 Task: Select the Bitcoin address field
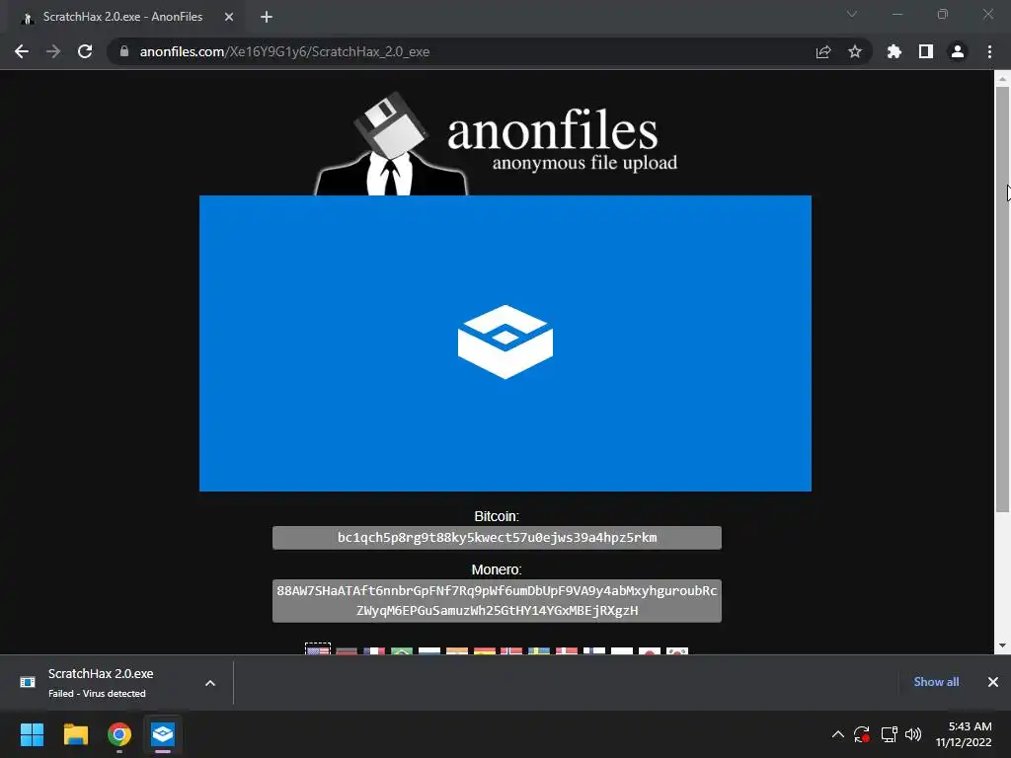(497, 538)
